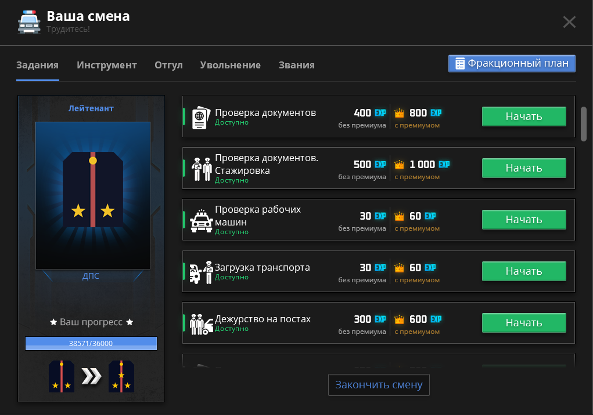Start the Дежурство на постах task
Image resolution: width=593 pixels, height=415 pixels.
point(524,323)
